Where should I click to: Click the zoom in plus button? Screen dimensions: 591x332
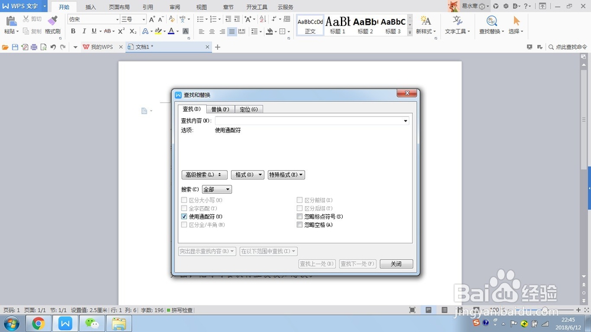coord(578,310)
